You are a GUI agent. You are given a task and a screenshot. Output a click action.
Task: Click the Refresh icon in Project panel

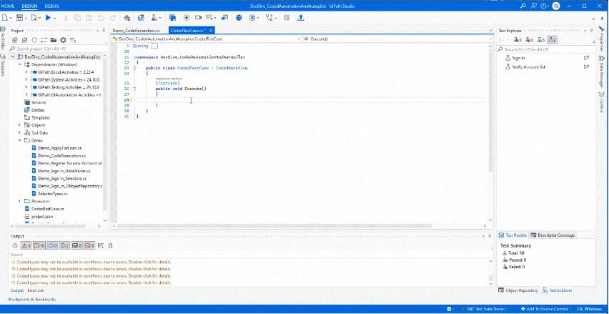pos(34,40)
